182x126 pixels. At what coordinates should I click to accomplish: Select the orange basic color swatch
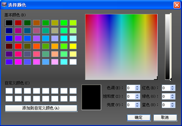pos(55,46)
